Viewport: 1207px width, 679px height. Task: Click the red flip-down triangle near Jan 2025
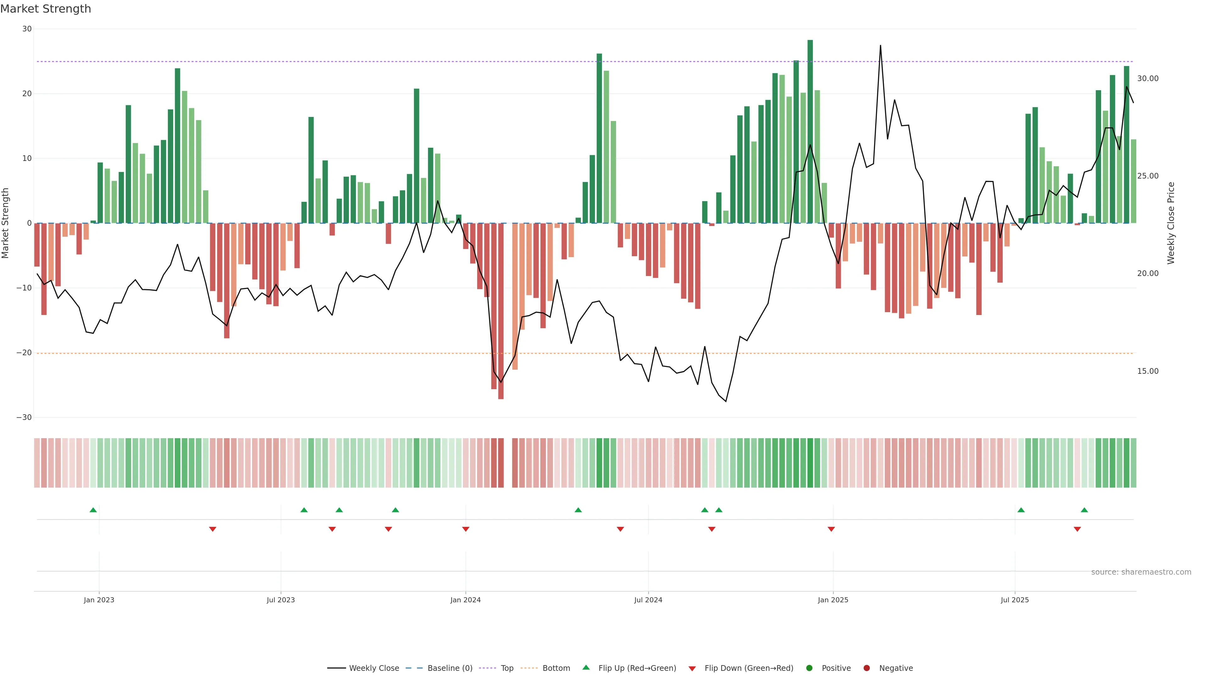coord(831,529)
